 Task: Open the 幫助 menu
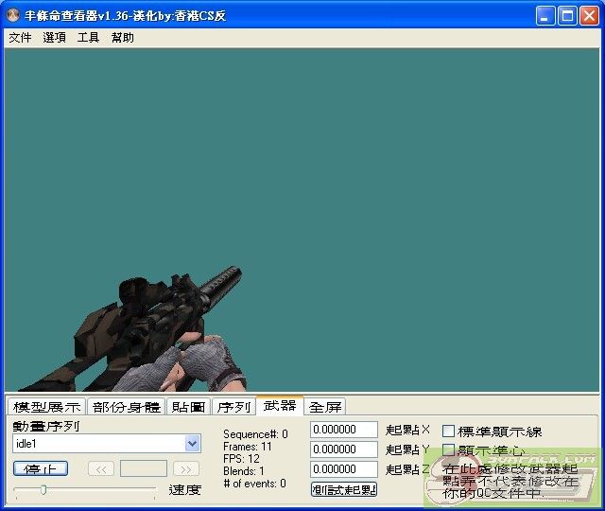pyautogui.click(x=122, y=38)
